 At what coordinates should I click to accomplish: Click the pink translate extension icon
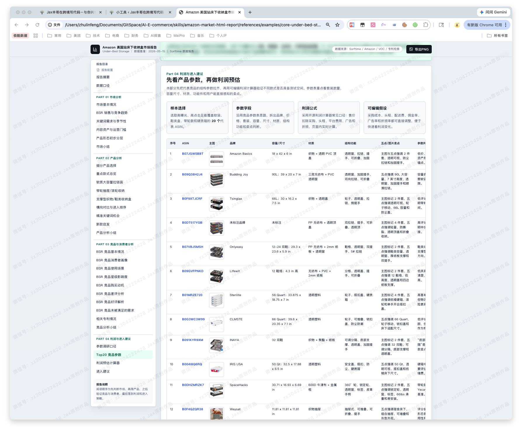pos(373,25)
